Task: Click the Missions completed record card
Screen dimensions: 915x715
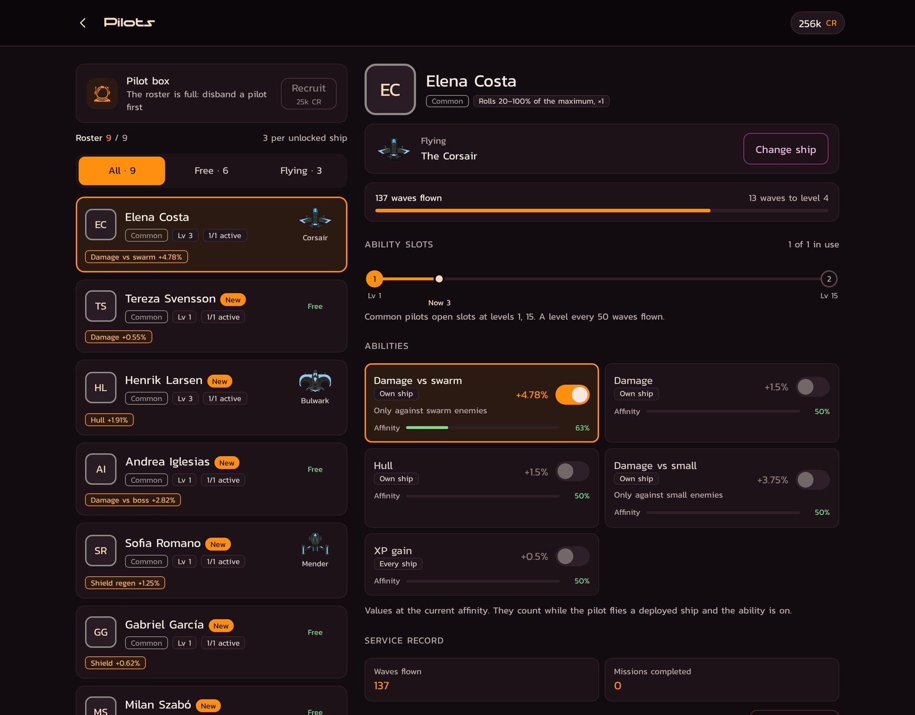Action: pos(722,679)
